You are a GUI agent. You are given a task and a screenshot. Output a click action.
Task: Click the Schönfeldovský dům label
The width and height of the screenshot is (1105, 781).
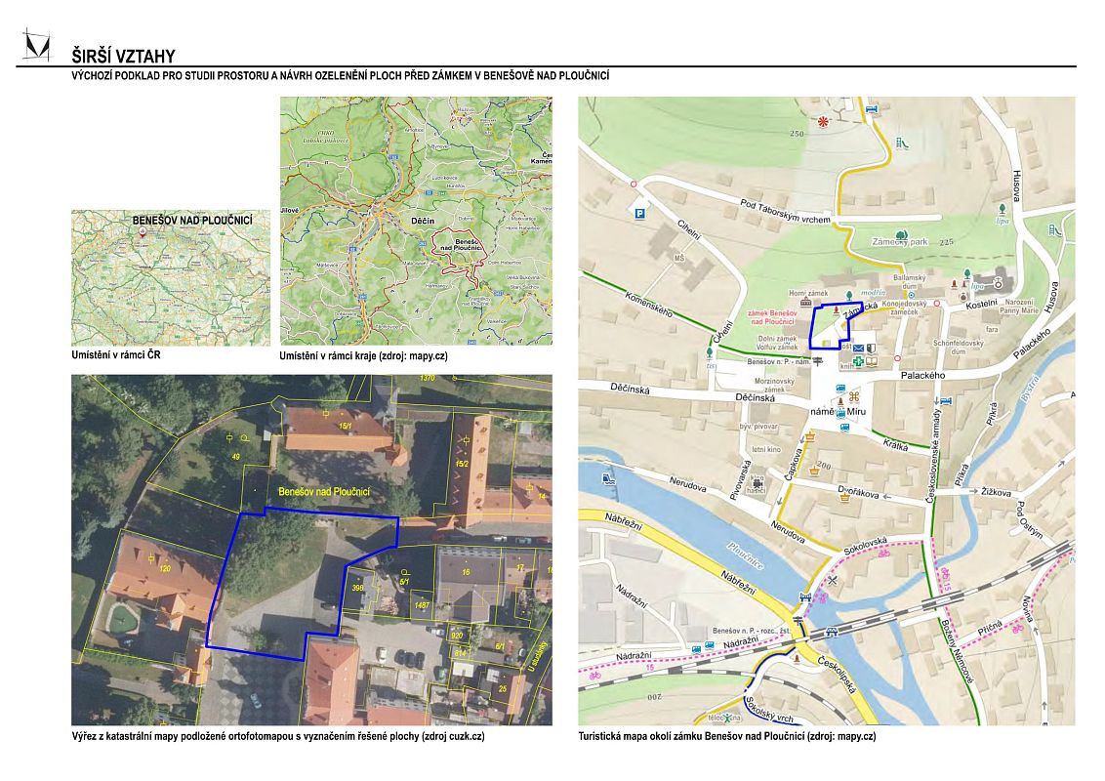pos(959,347)
